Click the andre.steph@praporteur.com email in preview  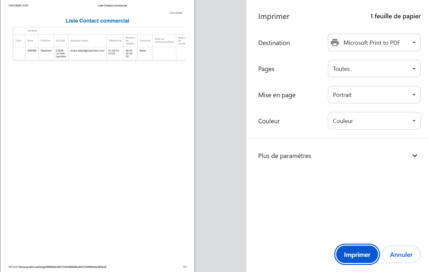click(x=87, y=51)
